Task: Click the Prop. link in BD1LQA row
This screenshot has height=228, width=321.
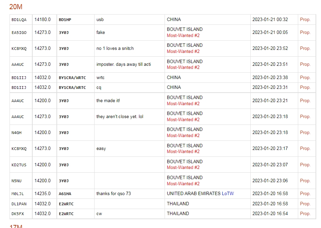Action: click(305, 20)
